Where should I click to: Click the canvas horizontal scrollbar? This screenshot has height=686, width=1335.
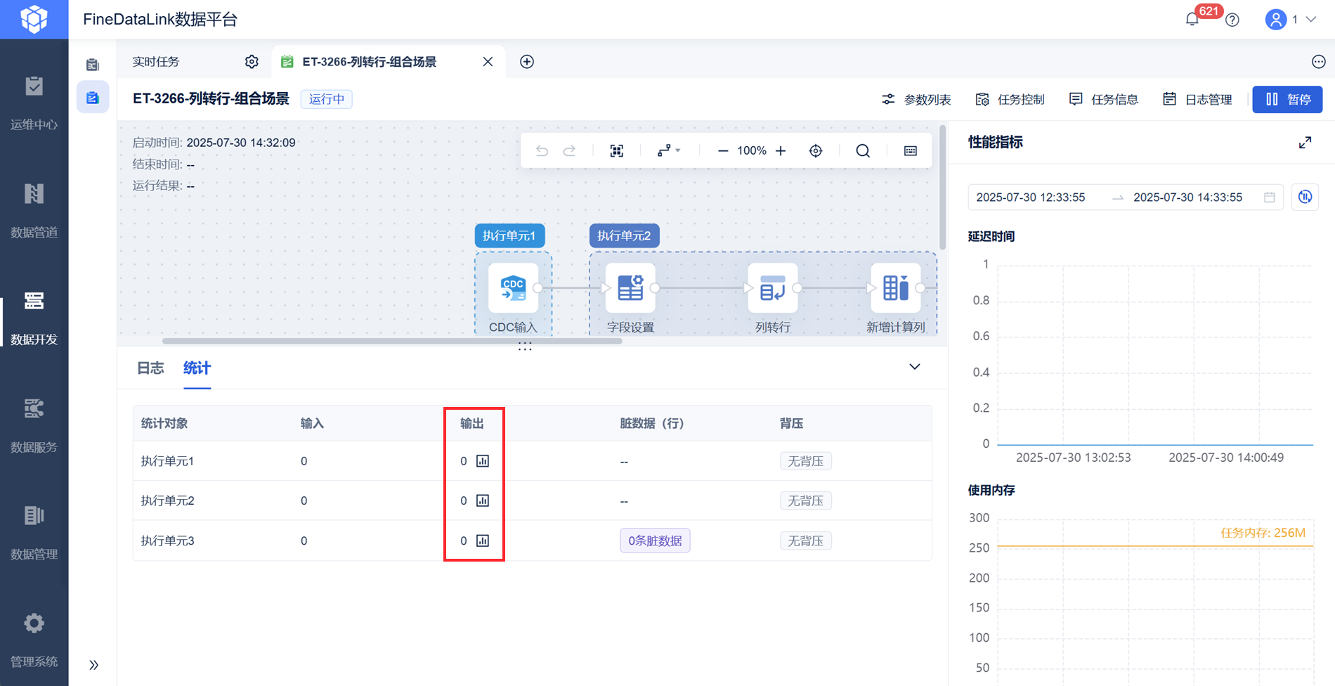coord(392,342)
